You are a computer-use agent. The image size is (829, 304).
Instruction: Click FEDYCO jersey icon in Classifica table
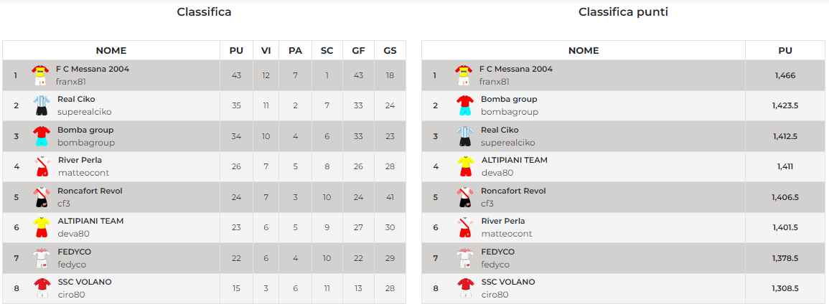pos(40,258)
